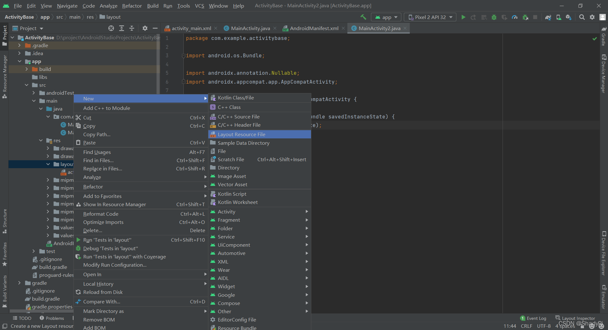Expand the test folder node

(34, 251)
